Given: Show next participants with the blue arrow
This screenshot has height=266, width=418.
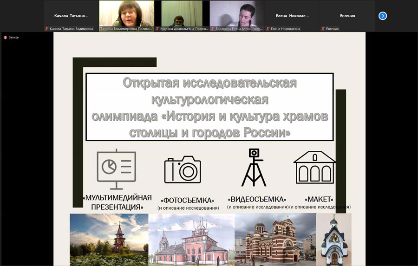Looking at the screenshot, I should click(383, 16).
